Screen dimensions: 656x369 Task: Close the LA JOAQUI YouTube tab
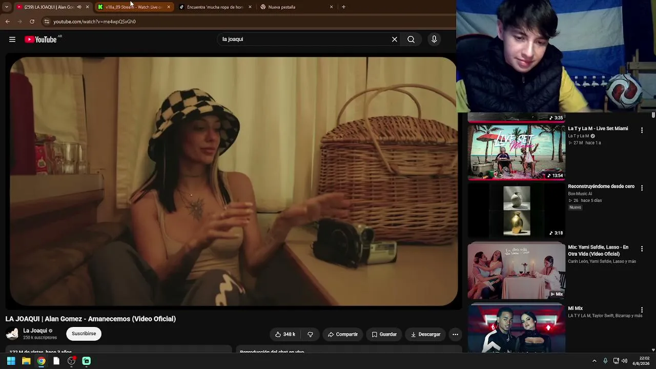88,7
